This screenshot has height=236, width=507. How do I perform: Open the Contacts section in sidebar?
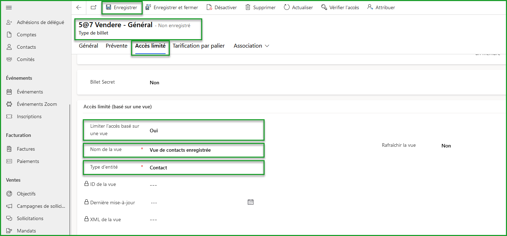point(26,47)
